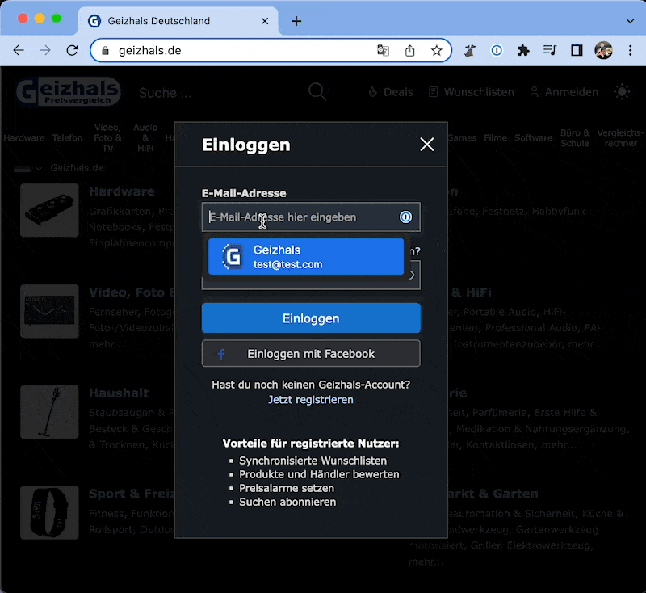Log in with the Facebook button
Image resolution: width=646 pixels, height=593 pixels.
click(311, 354)
